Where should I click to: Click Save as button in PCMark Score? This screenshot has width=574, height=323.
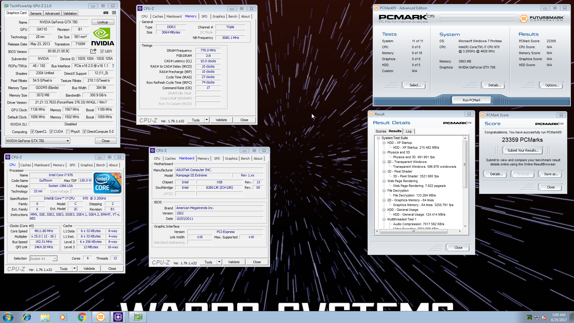coord(551,174)
